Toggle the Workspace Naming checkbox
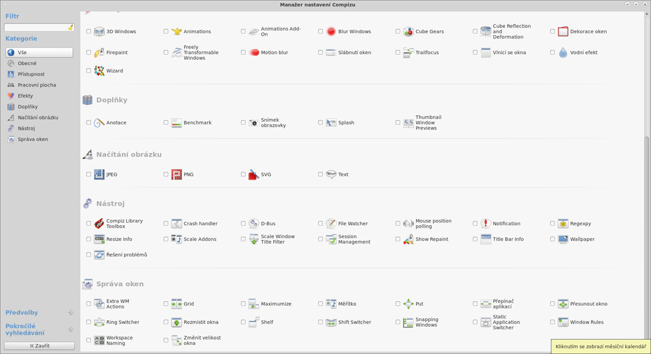This screenshot has height=354, width=651. 89,341
